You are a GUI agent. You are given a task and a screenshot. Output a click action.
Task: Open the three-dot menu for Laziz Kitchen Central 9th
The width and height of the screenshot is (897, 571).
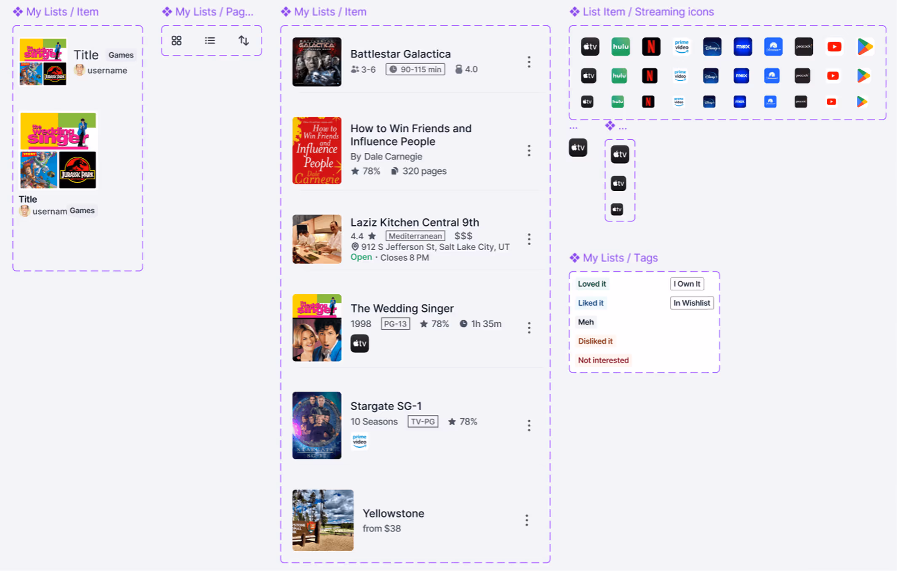[x=529, y=239]
